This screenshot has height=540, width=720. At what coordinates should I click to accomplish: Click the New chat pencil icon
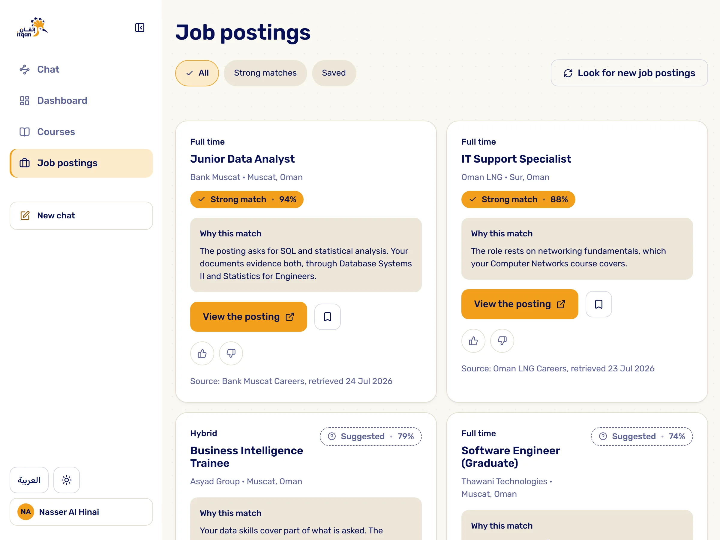25,215
